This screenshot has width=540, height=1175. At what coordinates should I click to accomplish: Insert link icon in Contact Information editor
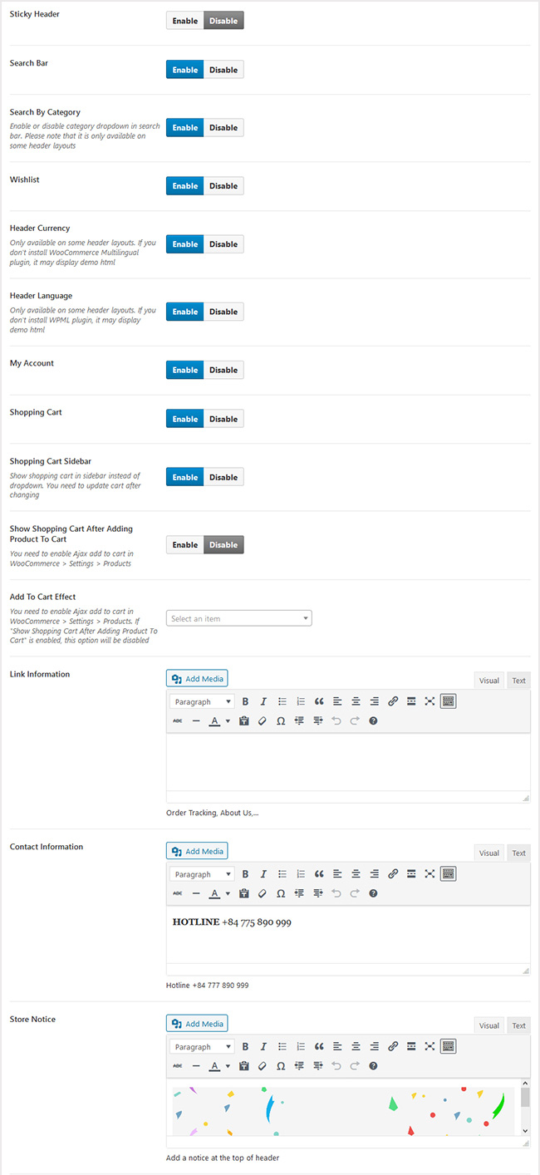(393, 874)
